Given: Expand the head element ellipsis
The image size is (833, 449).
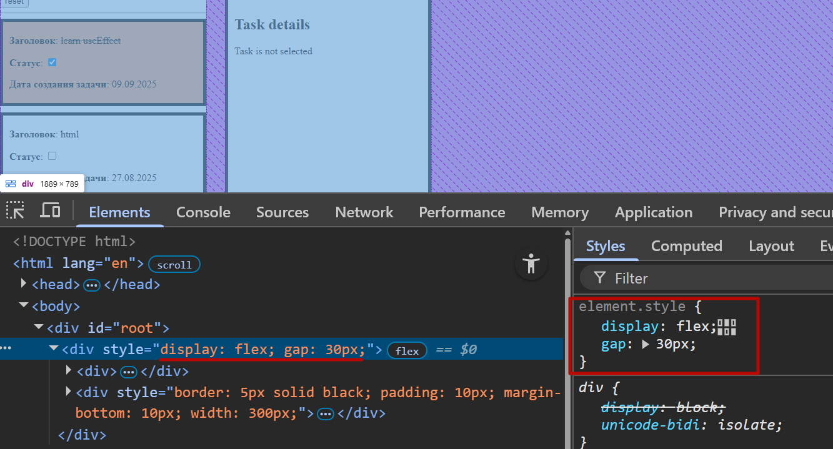Looking at the screenshot, I should [92, 285].
